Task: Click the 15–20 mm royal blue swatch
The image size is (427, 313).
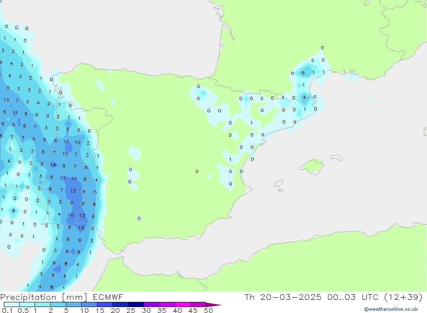Action: pos(105,304)
